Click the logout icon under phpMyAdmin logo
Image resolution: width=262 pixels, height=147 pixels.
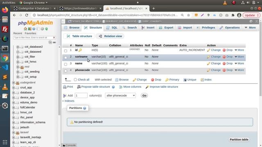29,29
